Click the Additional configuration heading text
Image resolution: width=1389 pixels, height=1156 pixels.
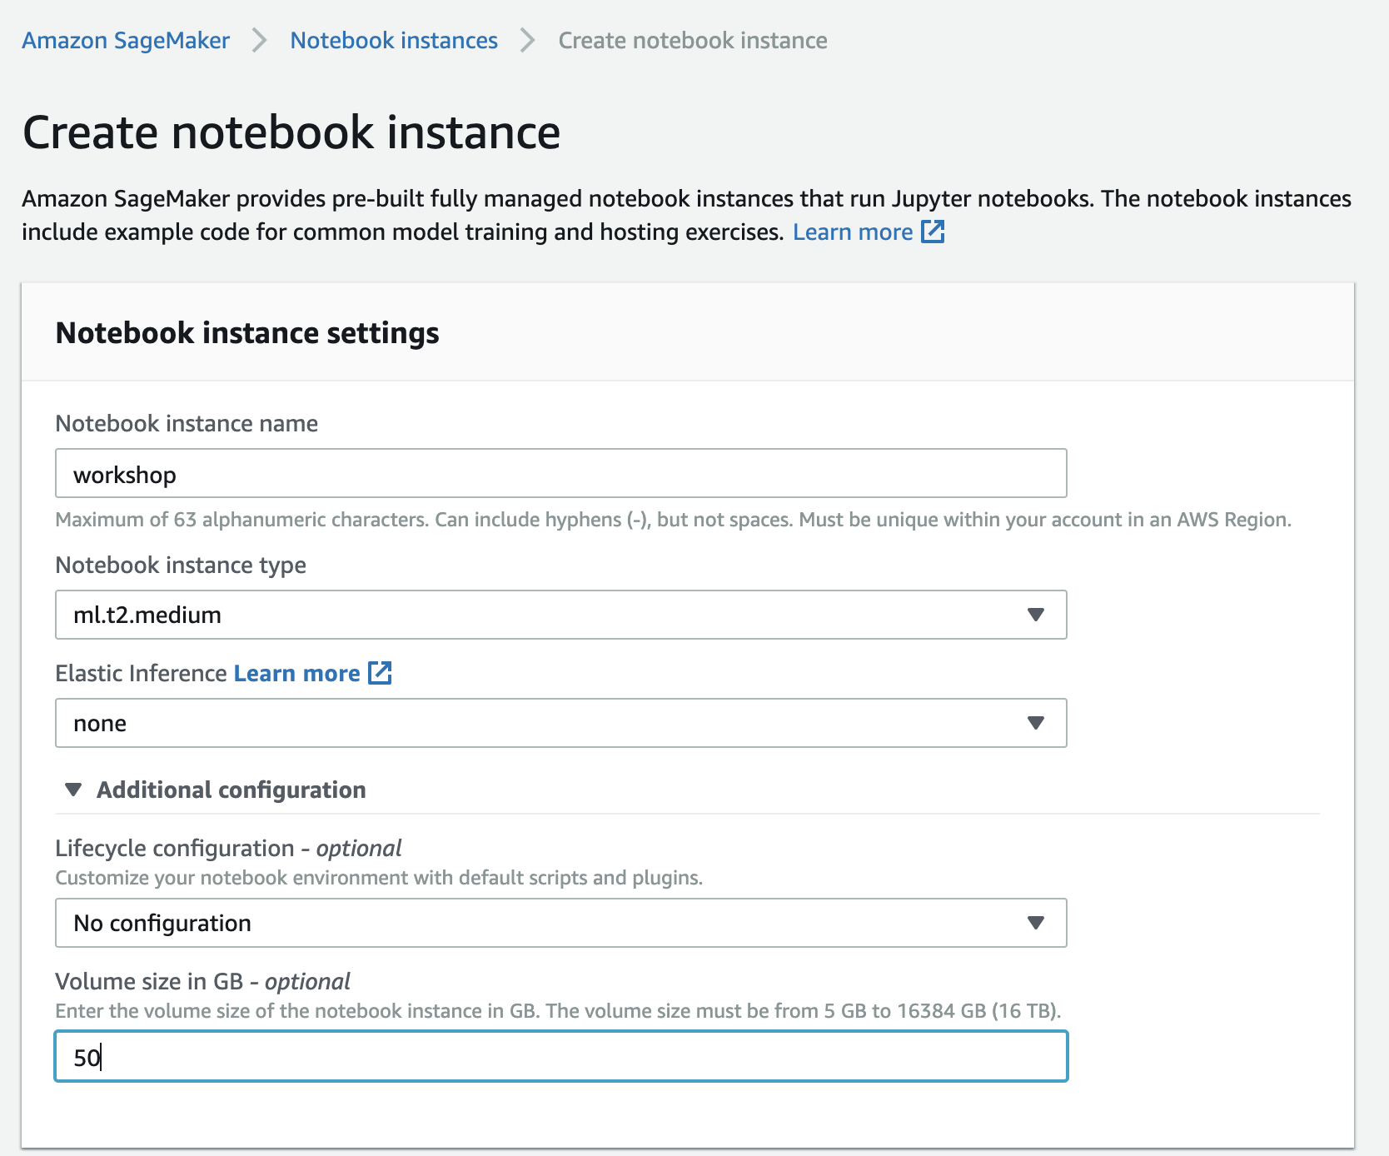(231, 790)
